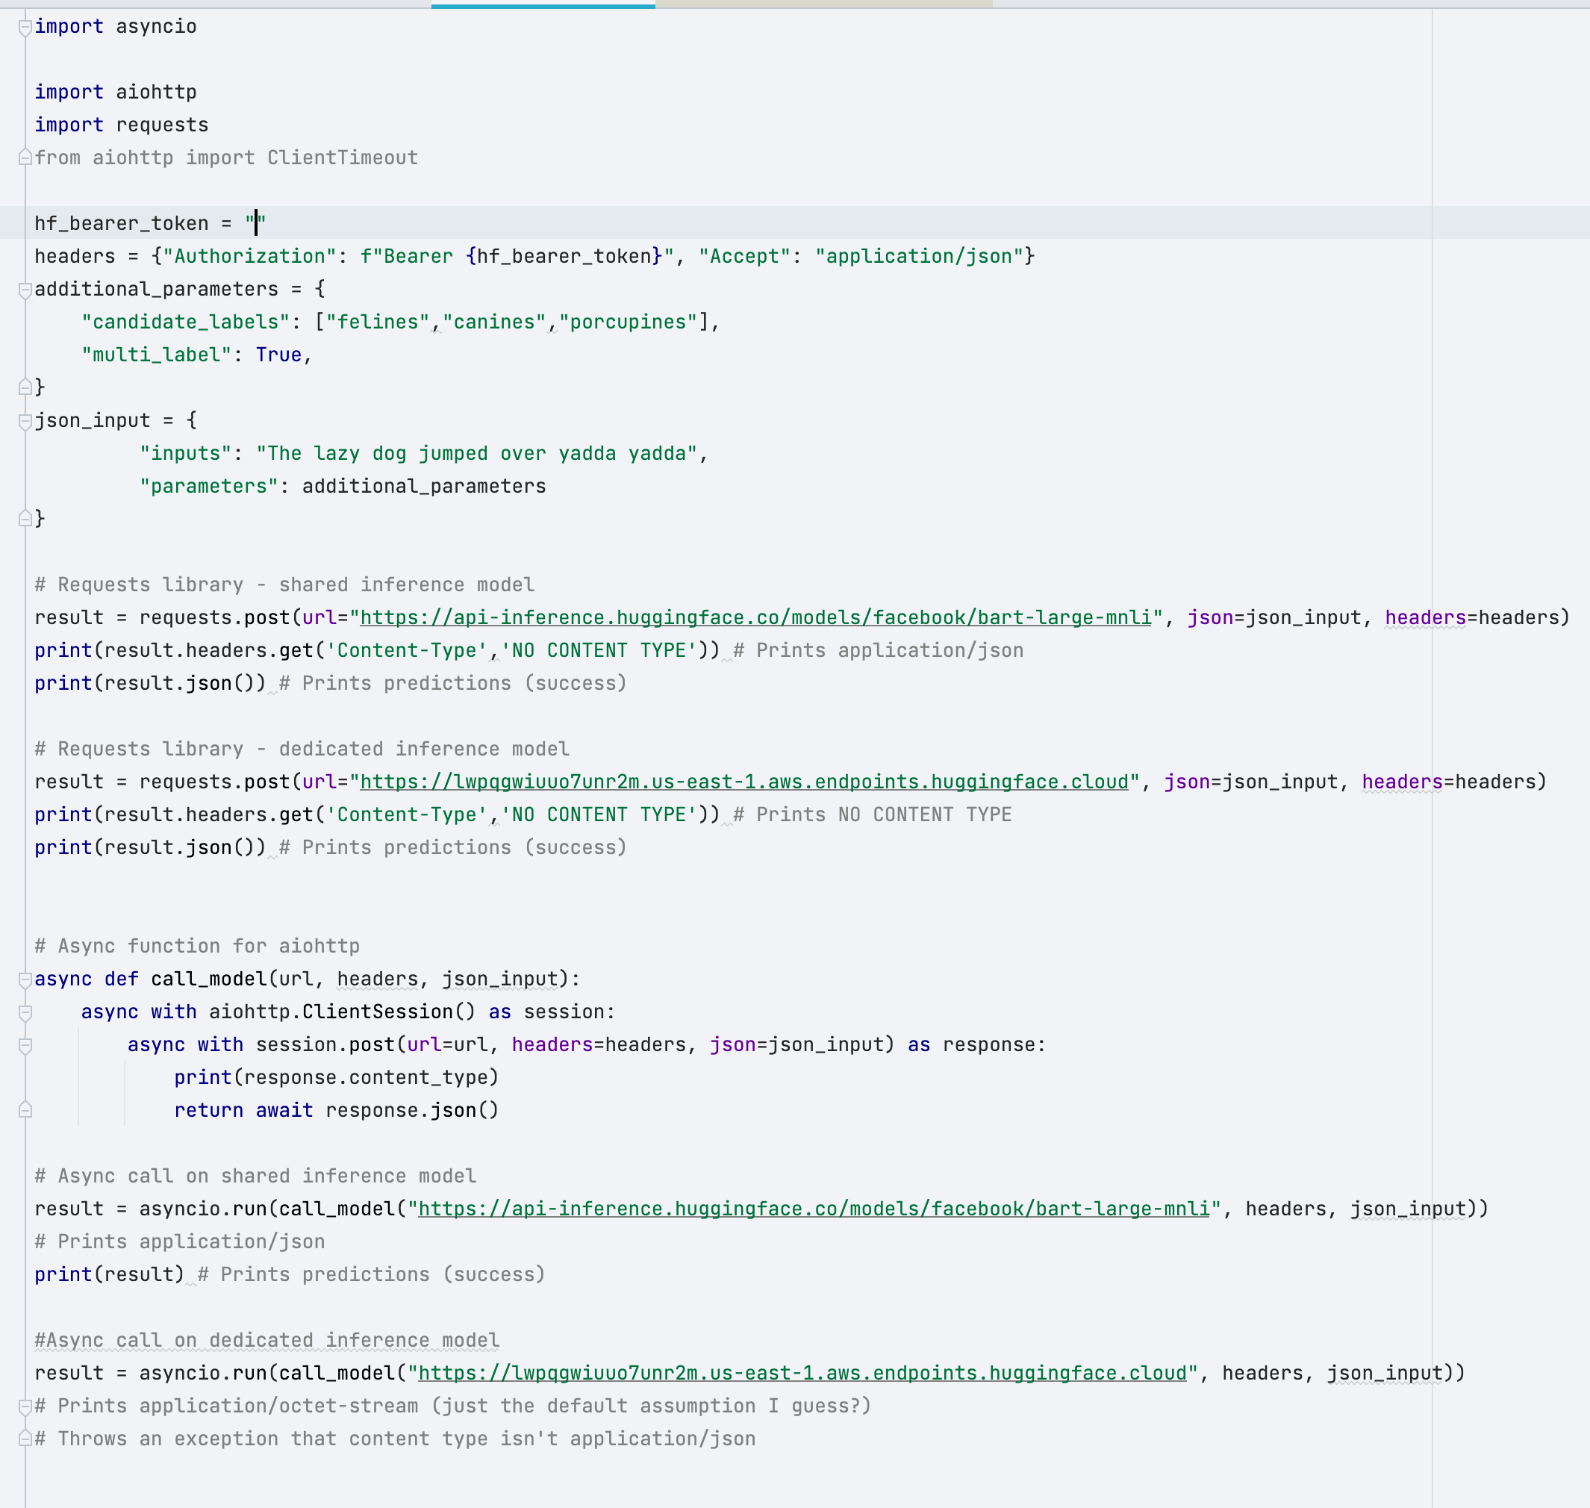Fold comment block starting 'Prints application/octet-stream'

[x=25, y=1406]
